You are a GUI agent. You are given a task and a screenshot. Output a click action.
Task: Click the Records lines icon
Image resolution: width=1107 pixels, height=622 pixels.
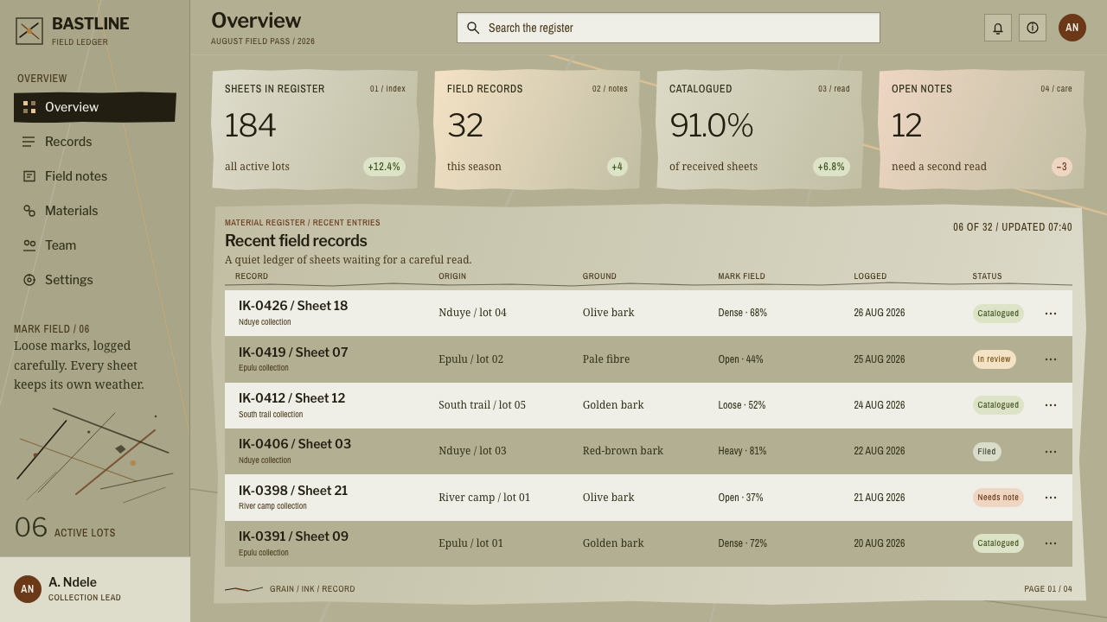pyautogui.click(x=29, y=142)
